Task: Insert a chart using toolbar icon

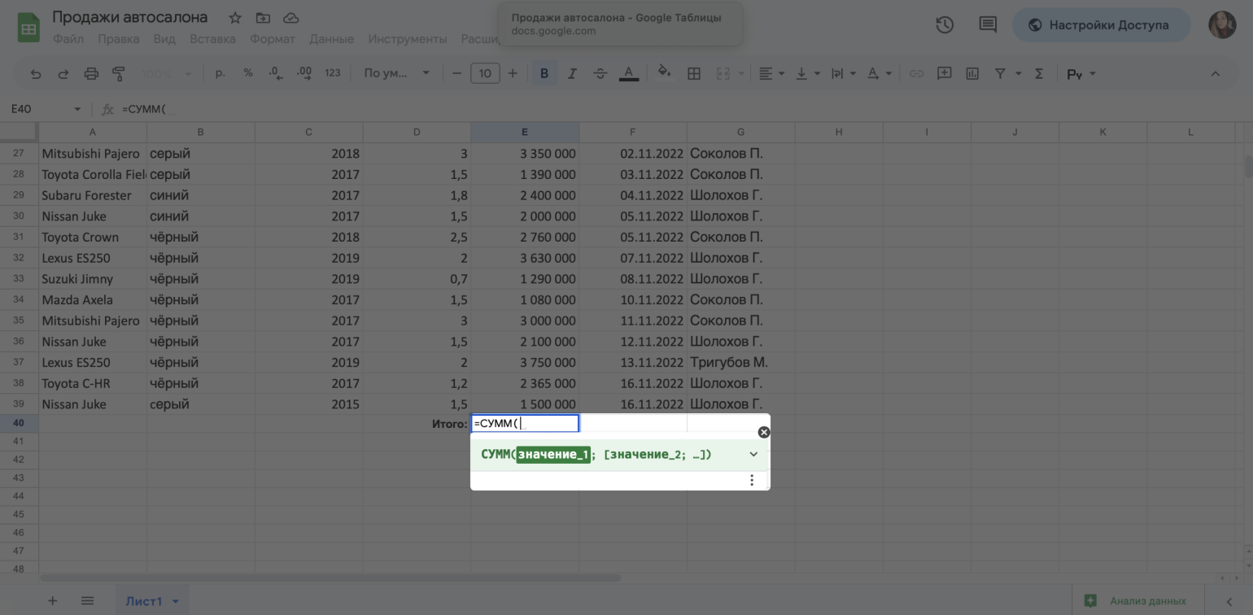Action: click(972, 74)
